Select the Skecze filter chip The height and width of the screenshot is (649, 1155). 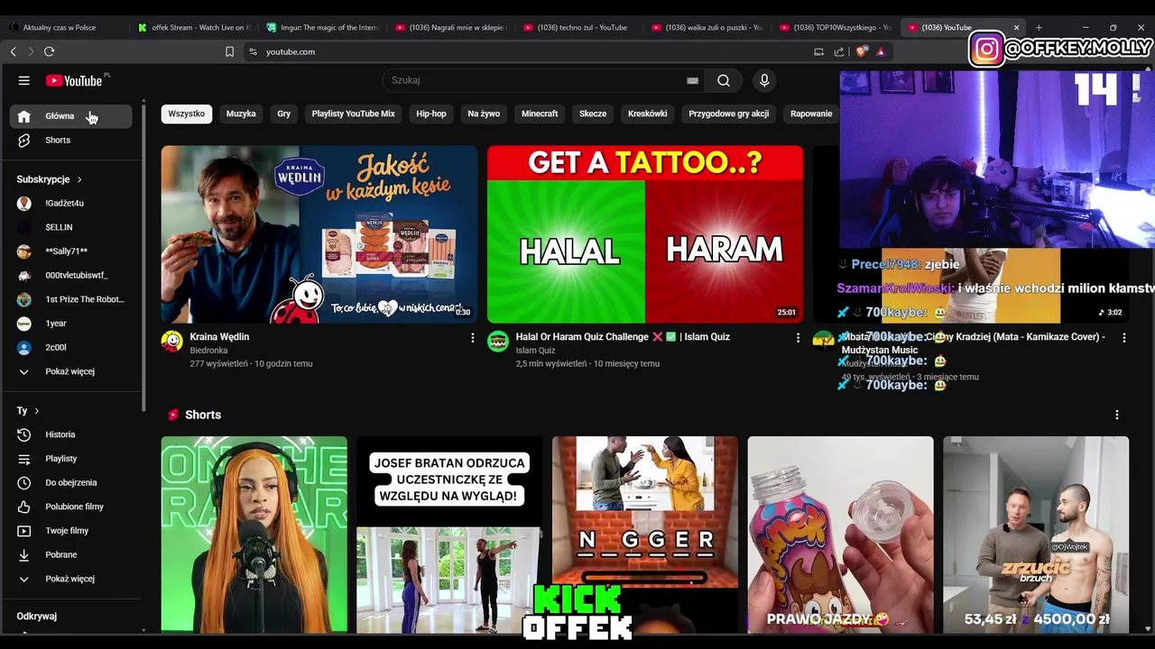593,114
